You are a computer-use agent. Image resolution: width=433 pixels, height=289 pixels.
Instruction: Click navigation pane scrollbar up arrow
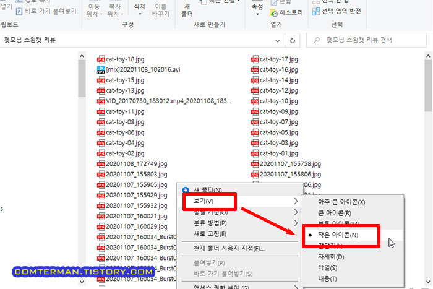tap(82, 56)
